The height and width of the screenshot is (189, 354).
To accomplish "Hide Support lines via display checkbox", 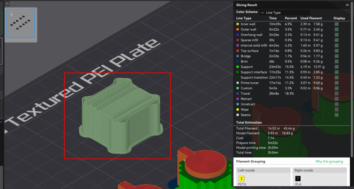I will click(x=336, y=67).
